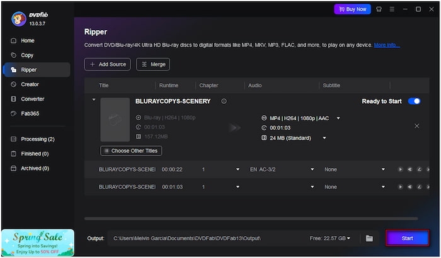Image resolution: width=441 pixels, height=258 pixels.
Task: View the Finished (0) tasks list
Action: click(x=35, y=154)
